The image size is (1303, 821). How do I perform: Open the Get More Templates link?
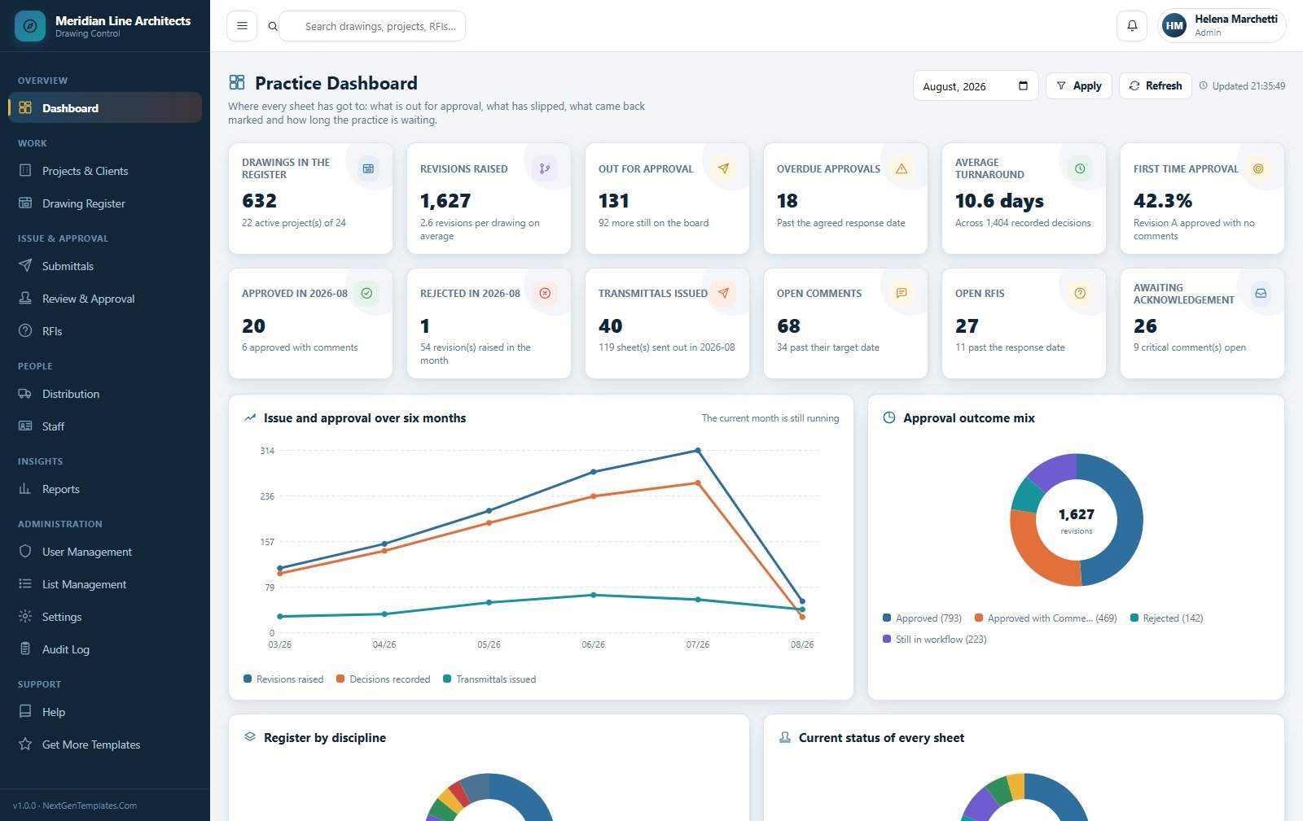tap(105, 745)
